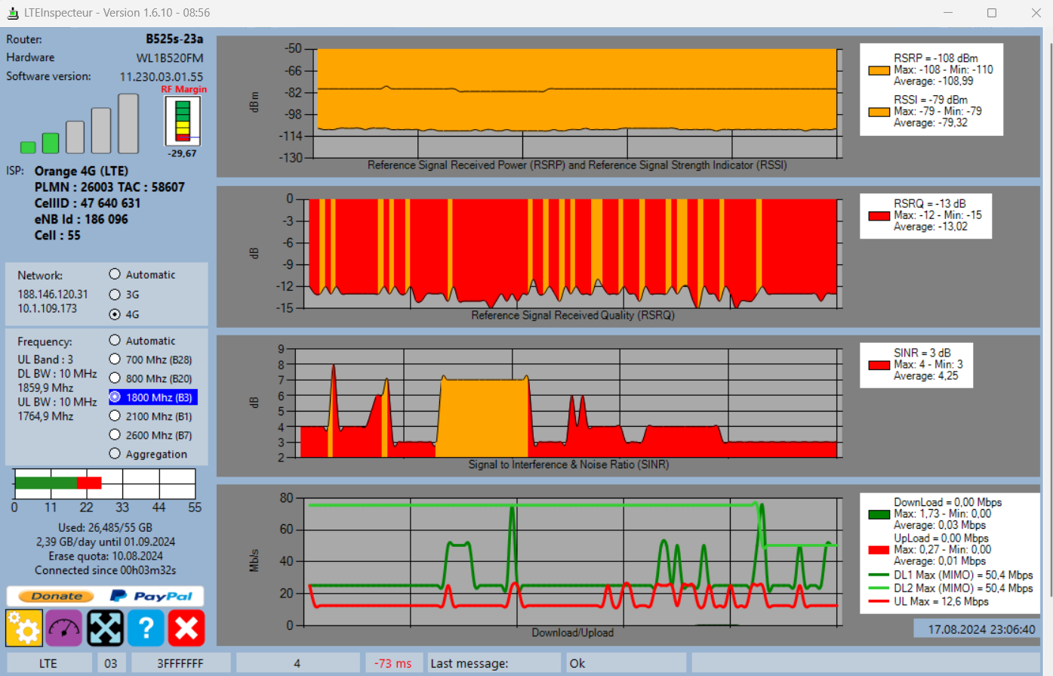
Task: Click the SINR red legend swatch
Action: click(879, 366)
